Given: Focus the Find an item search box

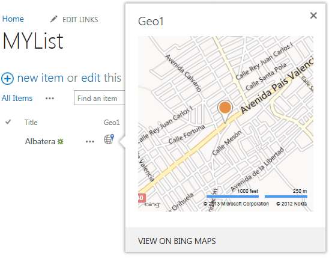Looking at the screenshot, I should (100, 98).
